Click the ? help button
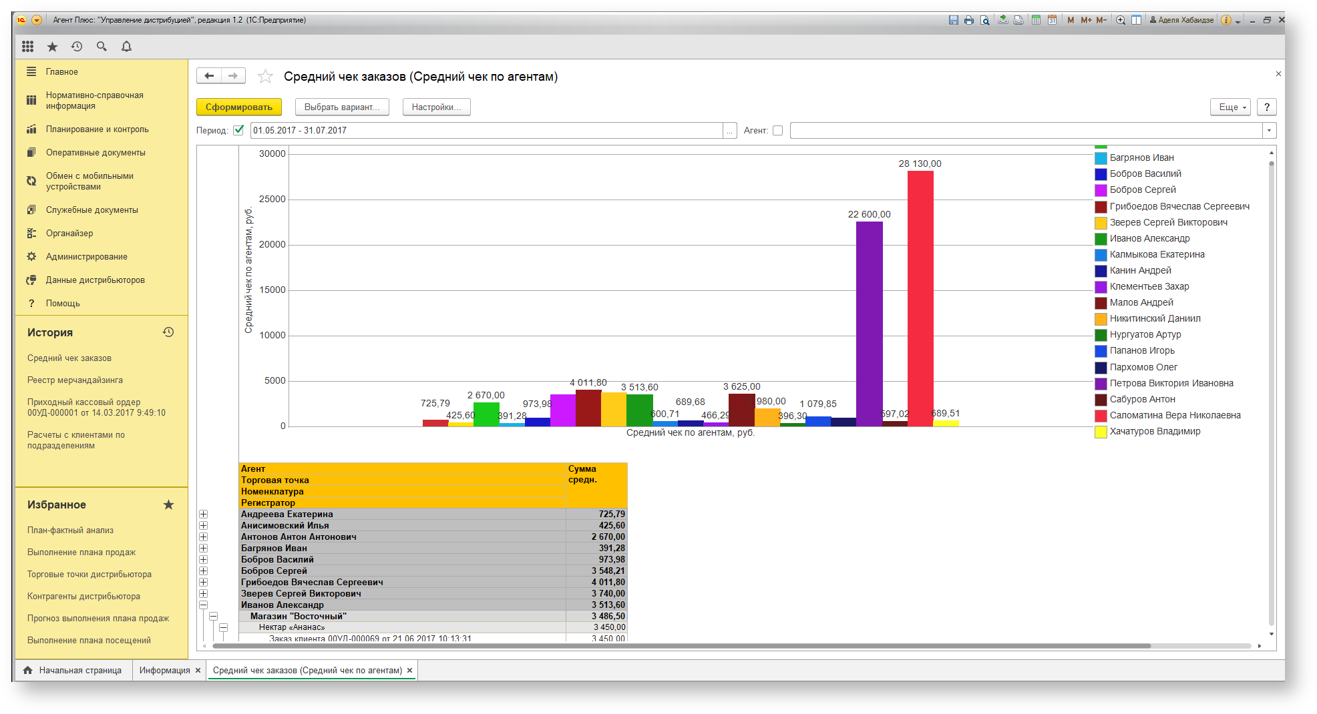This screenshot has width=1317, height=714. coord(1267,107)
